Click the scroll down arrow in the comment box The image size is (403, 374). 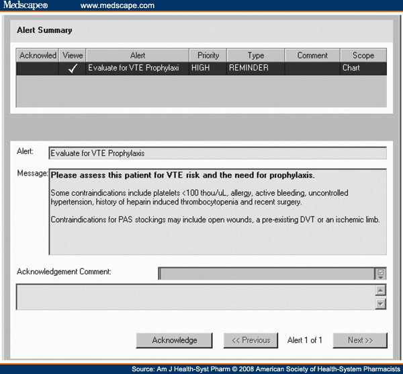pyautogui.click(x=381, y=303)
